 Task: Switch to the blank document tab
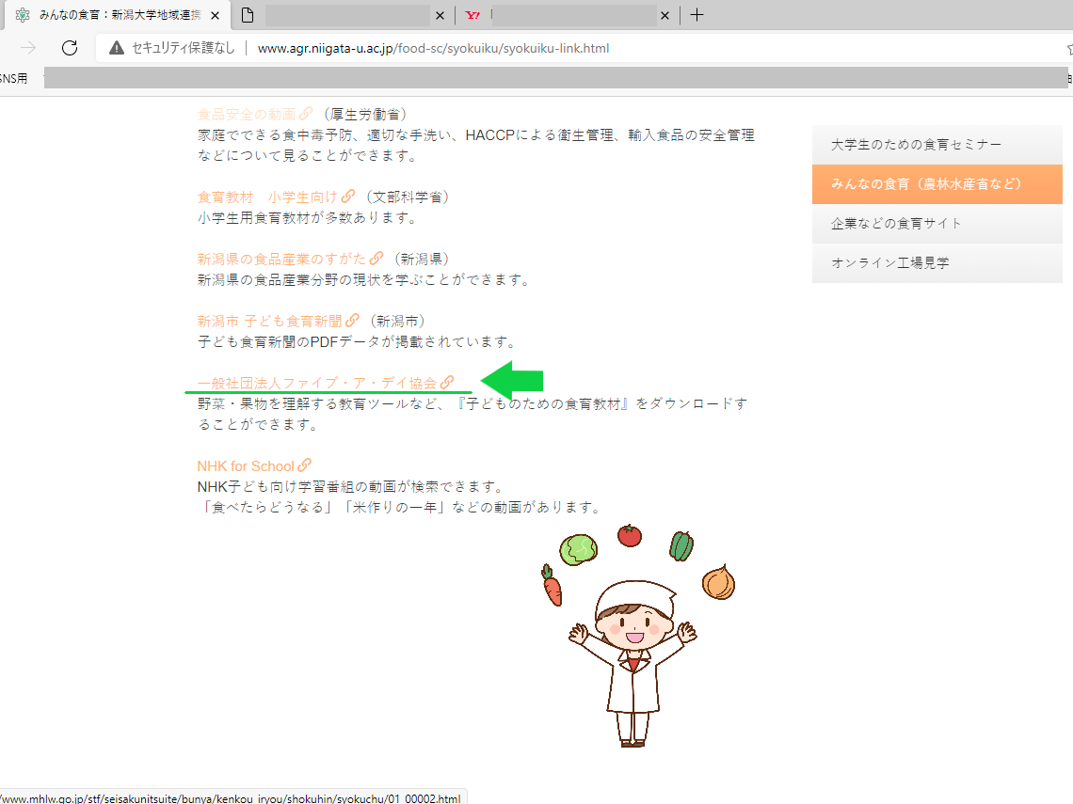pyautogui.click(x=344, y=15)
